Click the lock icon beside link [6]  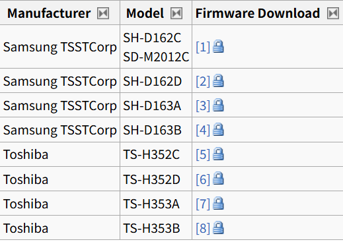[218, 179]
